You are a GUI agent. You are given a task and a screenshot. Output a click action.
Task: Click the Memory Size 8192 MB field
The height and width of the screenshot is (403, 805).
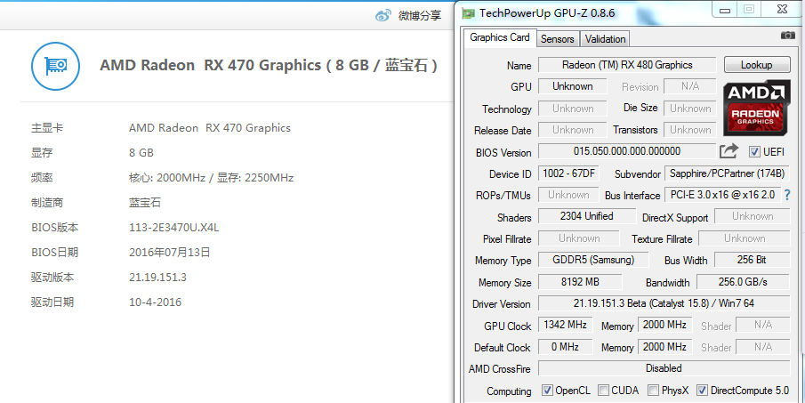580,282
